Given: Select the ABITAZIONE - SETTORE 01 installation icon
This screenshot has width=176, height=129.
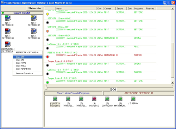Looking at the screenshot, I should coord(8,44).
